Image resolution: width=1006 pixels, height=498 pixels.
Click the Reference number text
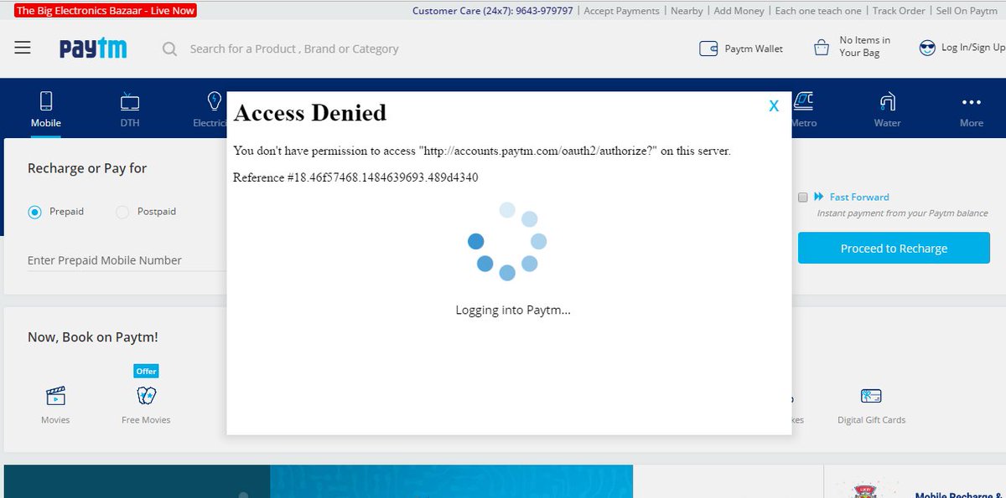(x=356, y=177)
